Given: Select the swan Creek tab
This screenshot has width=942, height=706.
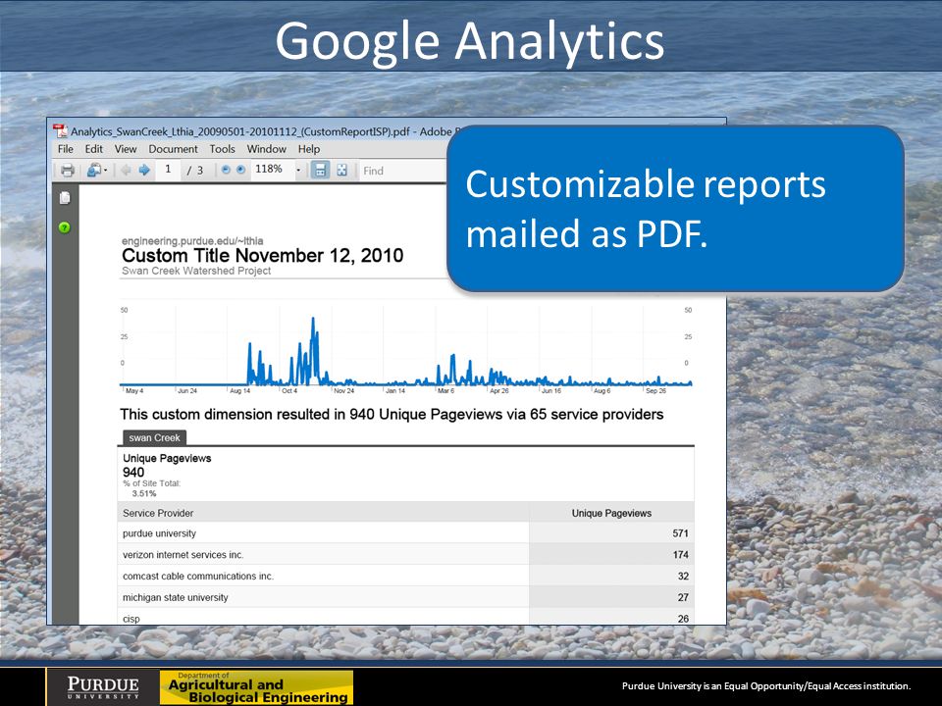Looking at the screenshot, I should pyautogui.click(x=154, y=437).
